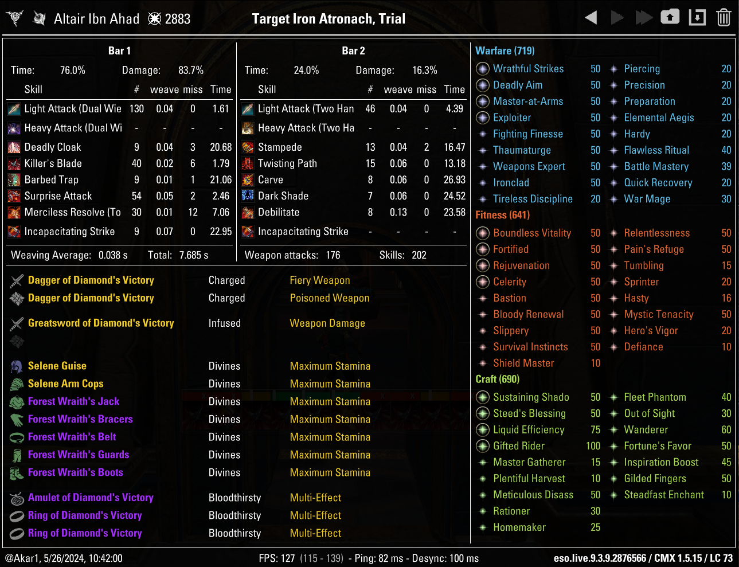The width and height of the screenshot is (739, 567).
Task: Click the Time column header in Bar 1
Action: (221, 89)
